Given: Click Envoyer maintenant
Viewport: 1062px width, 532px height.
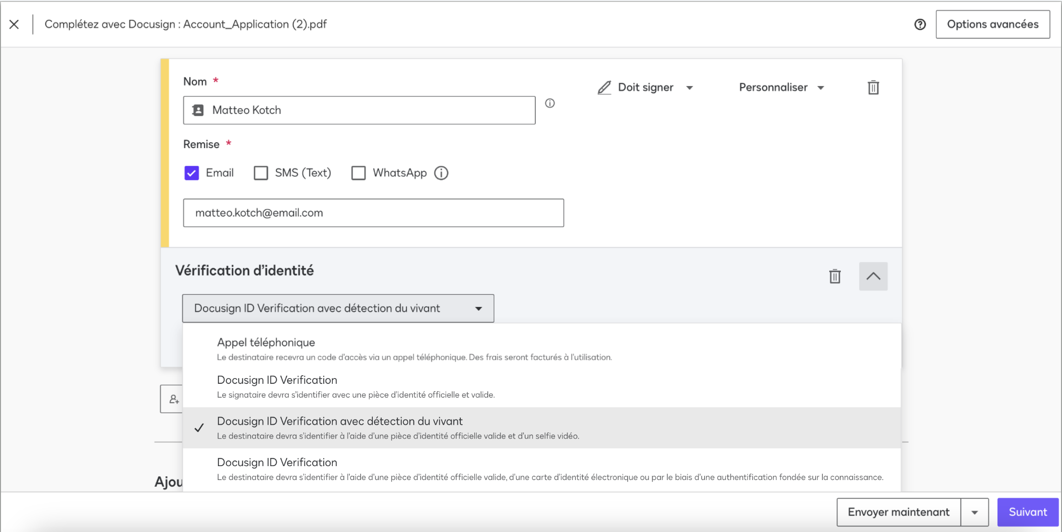Looking at the screenshot, I should (898, 512).
